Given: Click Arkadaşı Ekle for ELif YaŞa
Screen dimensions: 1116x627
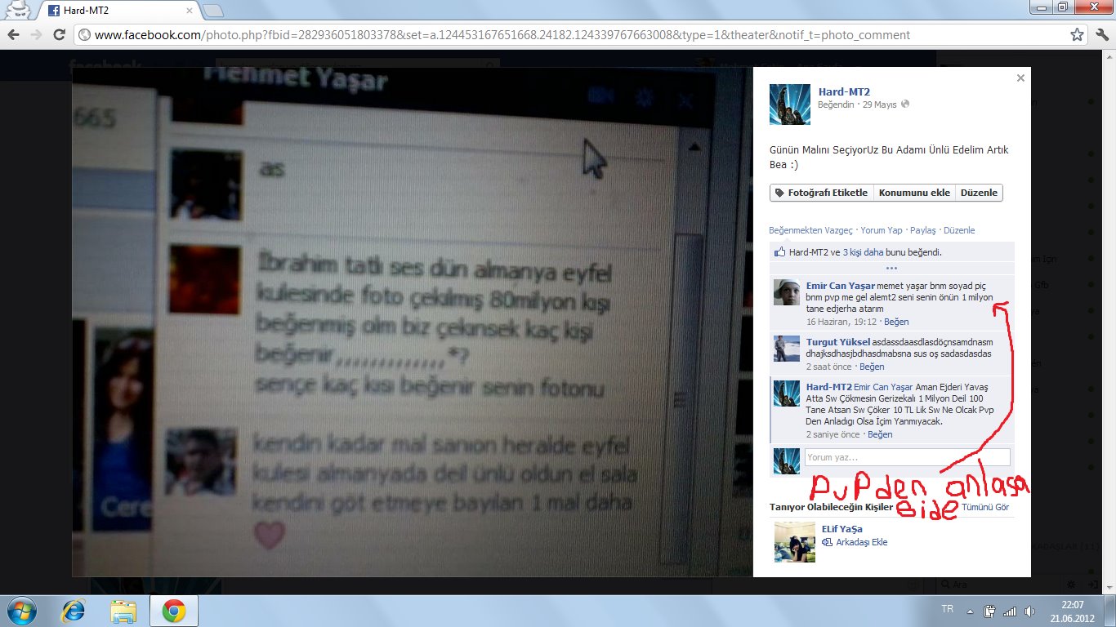Looking at the screenshot, I should [x=861, y=542].
